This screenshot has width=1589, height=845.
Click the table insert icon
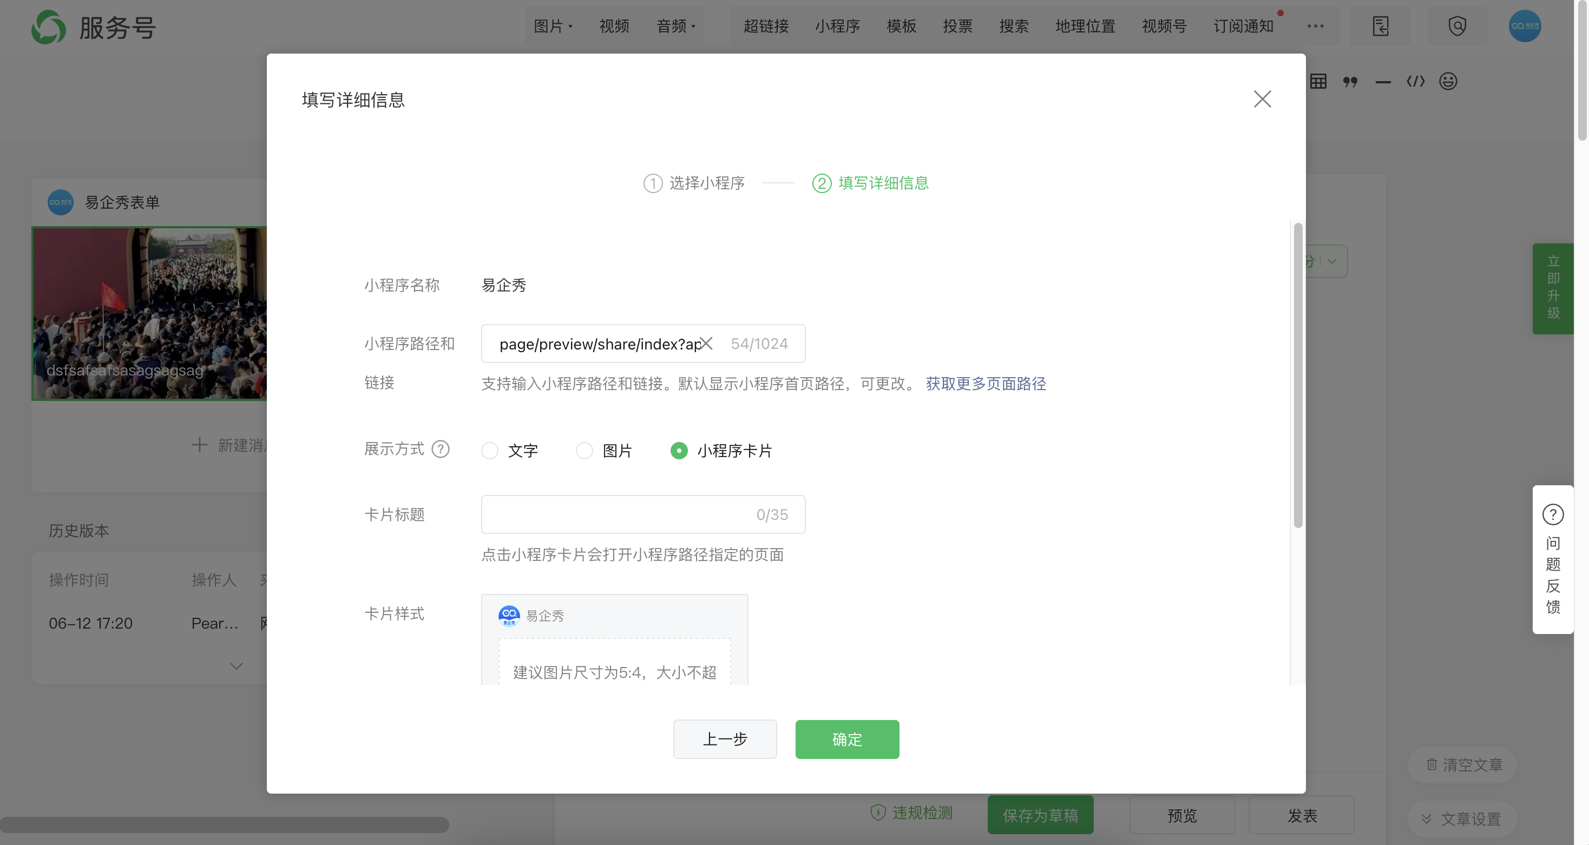[1318, 81]
